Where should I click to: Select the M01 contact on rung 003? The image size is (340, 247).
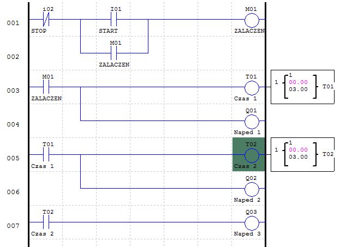click(46, 87)
